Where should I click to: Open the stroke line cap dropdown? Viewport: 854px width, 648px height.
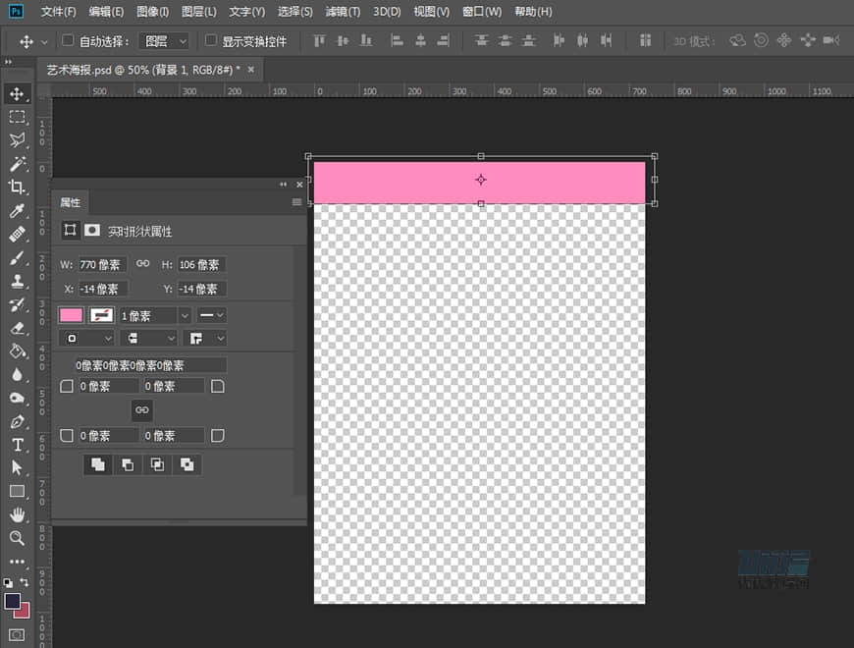(148, 338)
